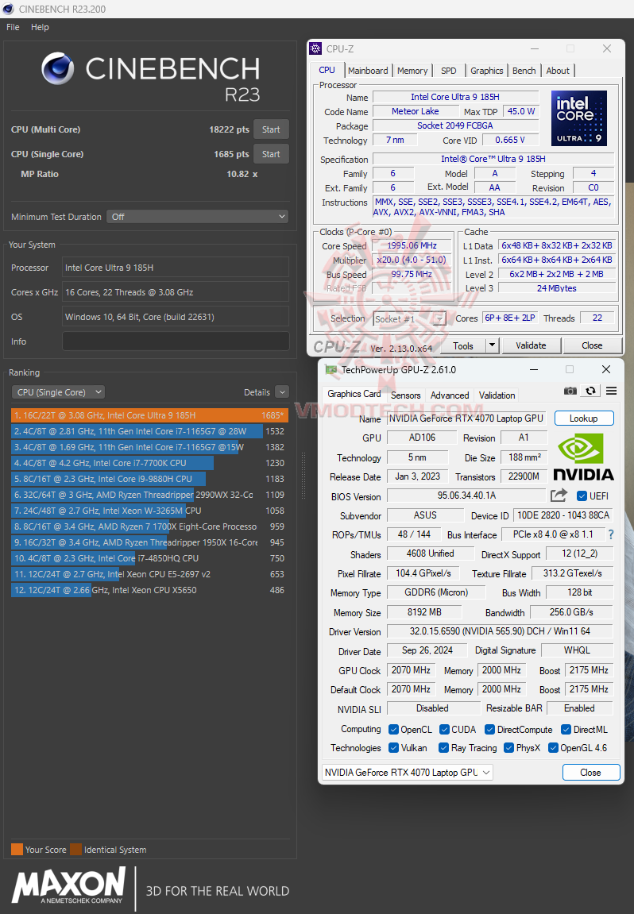634x914 pixels.
Task: Click CPU-Z title bar icon
Action: coord(315,49)
